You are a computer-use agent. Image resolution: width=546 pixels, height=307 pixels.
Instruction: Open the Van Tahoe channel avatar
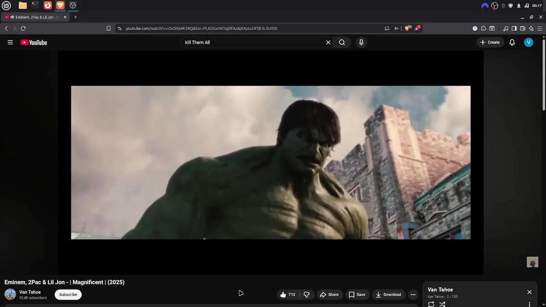[10, 294]
